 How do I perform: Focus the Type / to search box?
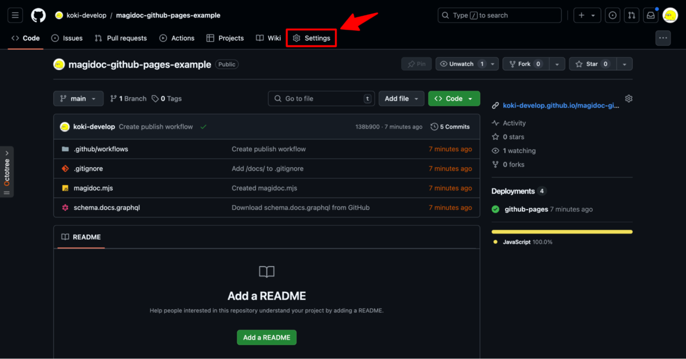point(500,15)
